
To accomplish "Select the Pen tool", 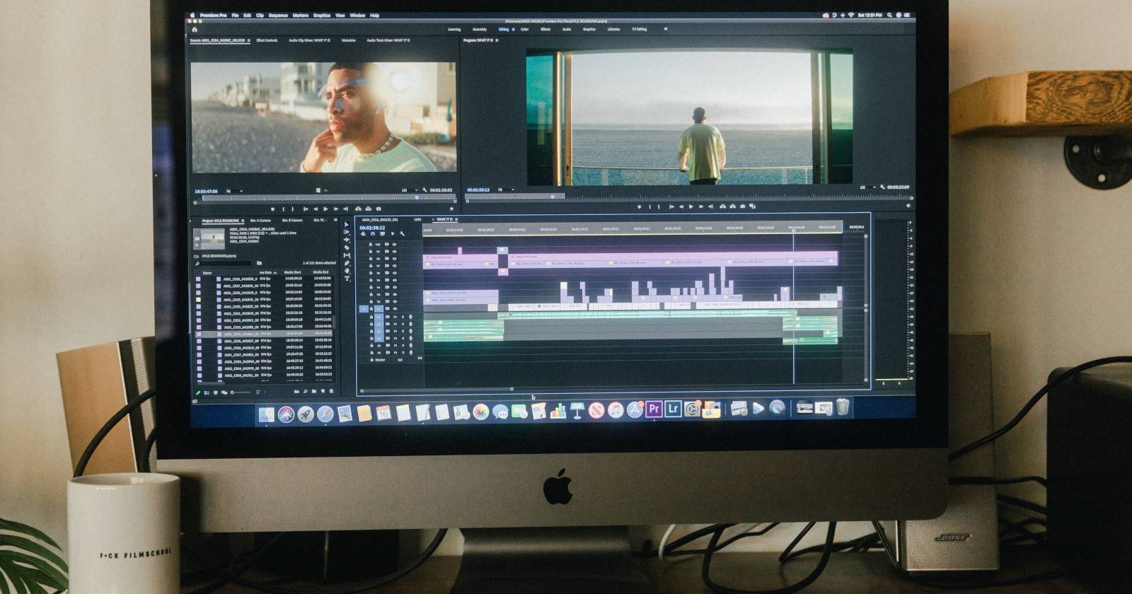I will tap(347, 264).
